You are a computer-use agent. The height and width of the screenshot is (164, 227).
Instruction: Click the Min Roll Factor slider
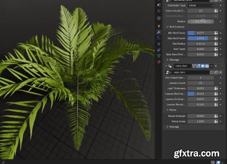201,33
